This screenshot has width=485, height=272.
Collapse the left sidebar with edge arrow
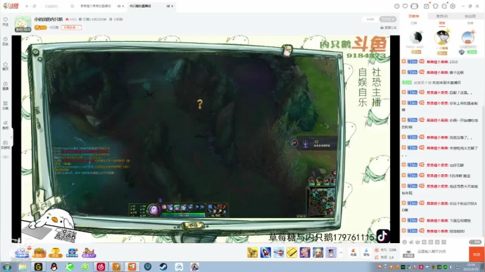click(x=11, y=137)
